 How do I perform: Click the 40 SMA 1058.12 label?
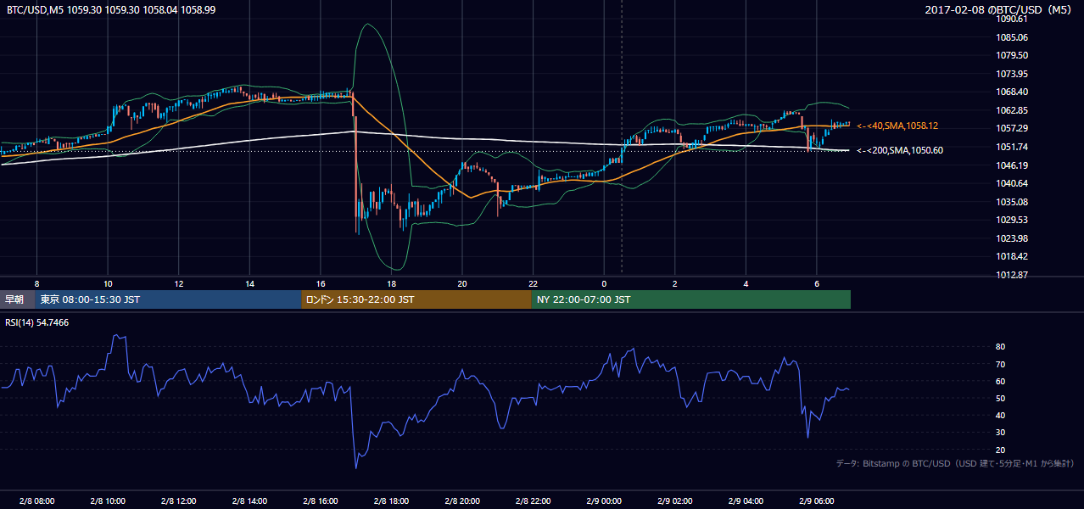897,126
